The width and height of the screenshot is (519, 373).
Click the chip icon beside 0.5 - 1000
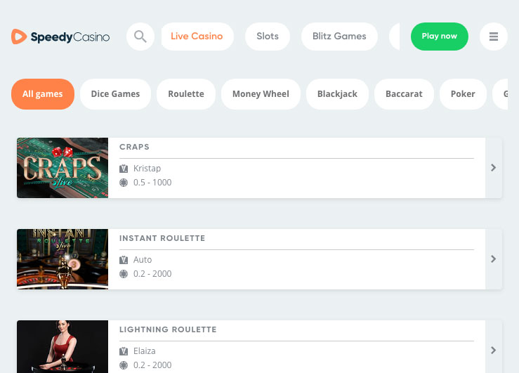[124, 183]
